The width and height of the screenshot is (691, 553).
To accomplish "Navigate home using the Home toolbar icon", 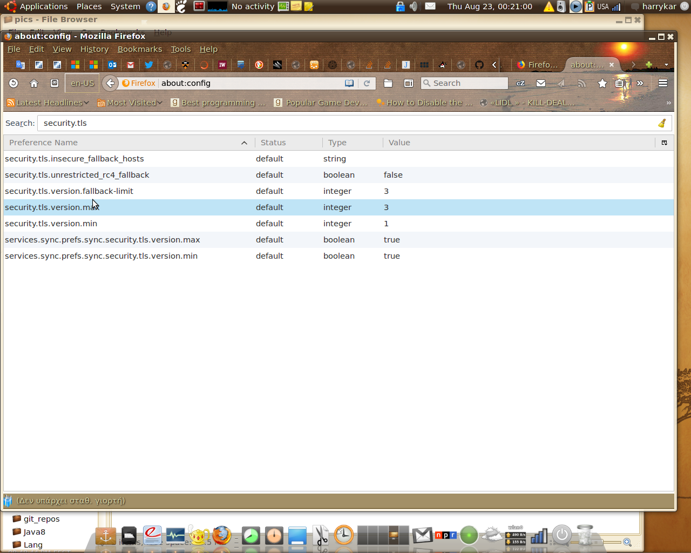I will [34, 83].
